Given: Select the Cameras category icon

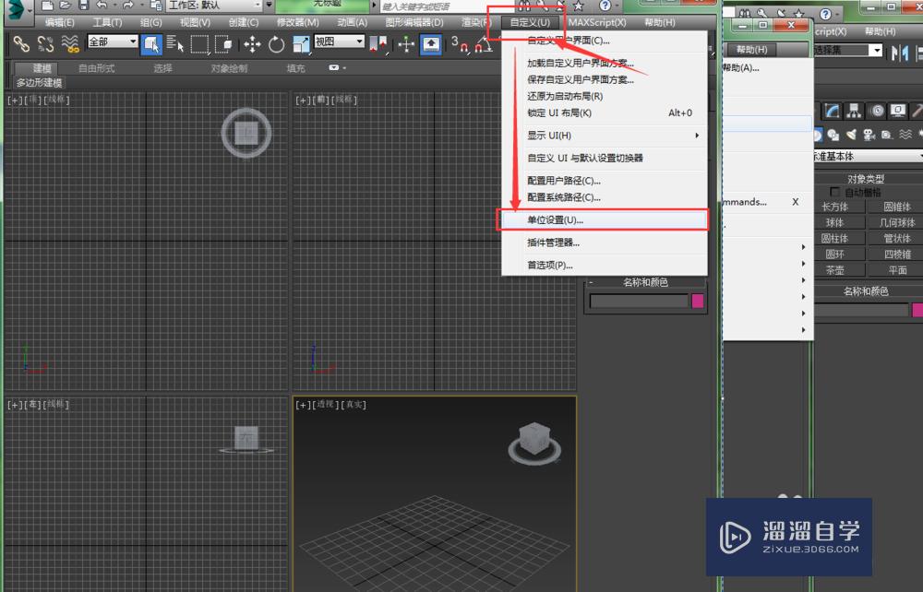Looking at the screenshot, I should click(869, 136).
